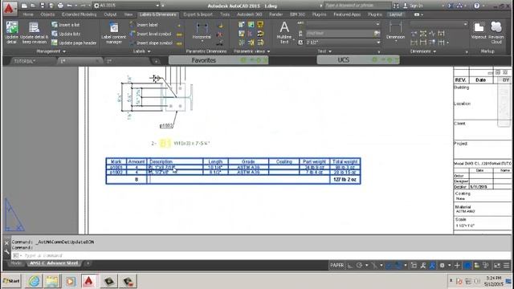Open the dimension style dropdown
Viewport: 514px width, 289px height.
439,24
